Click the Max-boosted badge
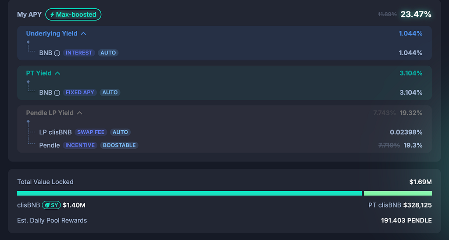This screenshot has height=240, width=449. point(73,14)
